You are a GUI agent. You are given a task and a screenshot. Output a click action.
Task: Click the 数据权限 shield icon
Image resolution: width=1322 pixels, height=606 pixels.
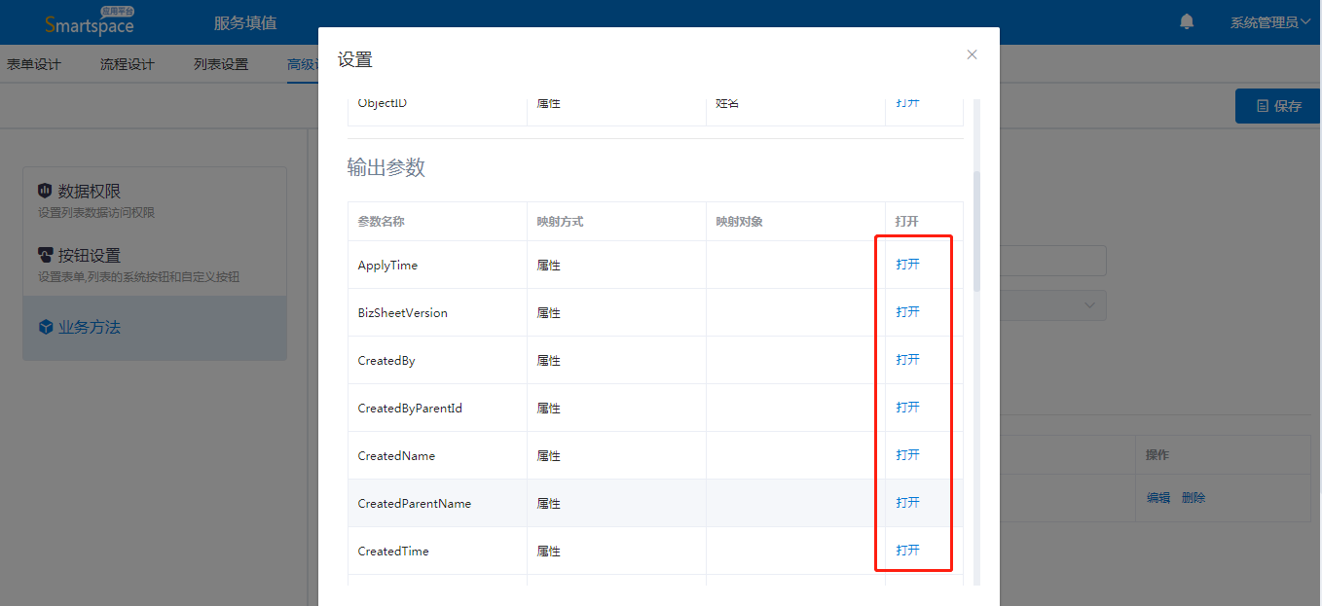coord(45,191)
